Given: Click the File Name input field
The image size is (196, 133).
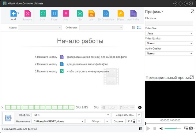Looking at the screenshot, I should pyautogui.click(x=169, y=23).
